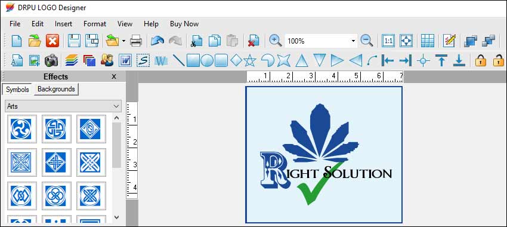The image size is (507, 227).
Task: Print the logo design
Action: [136, 41]
